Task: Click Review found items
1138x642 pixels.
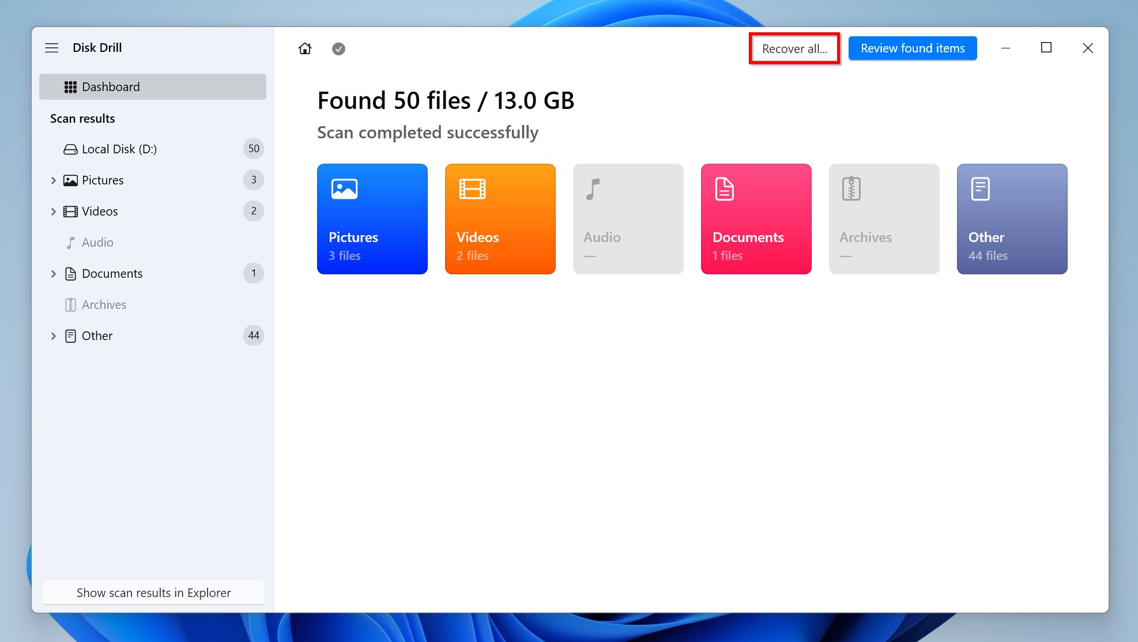Action: click(912, 48)
